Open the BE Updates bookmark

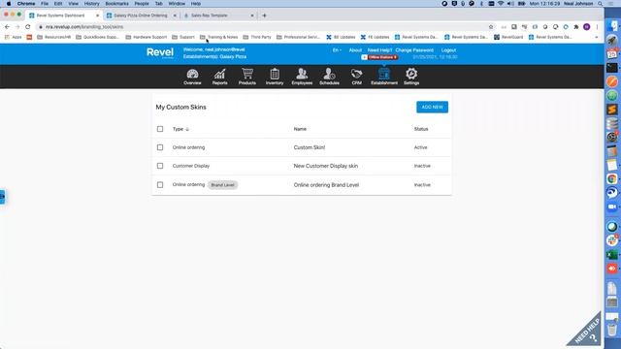click(341, 37)
